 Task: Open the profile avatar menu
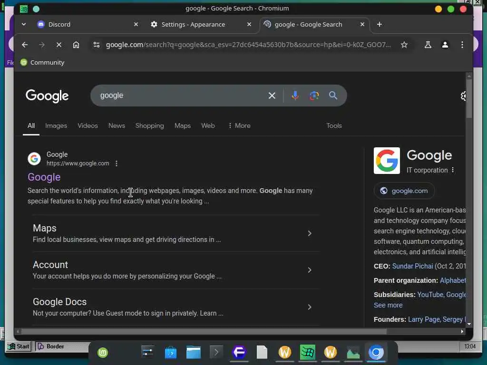pyautogui.click(x=445, y=45)
